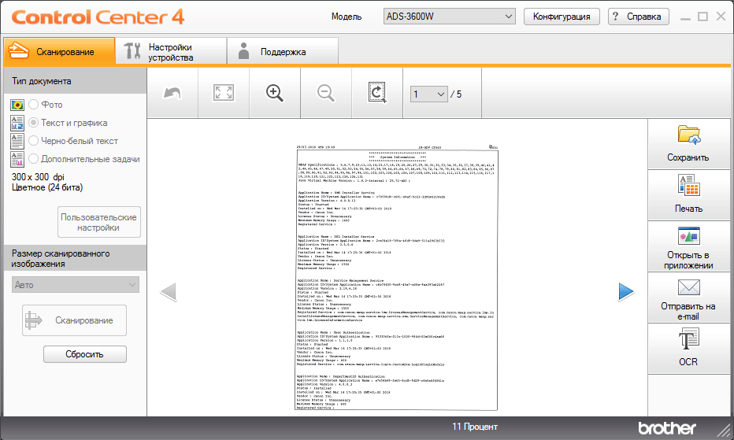The height and width of the screenshot is (440, 734).
Task: Click the window resize grip corner
Action: pos(724,429)
